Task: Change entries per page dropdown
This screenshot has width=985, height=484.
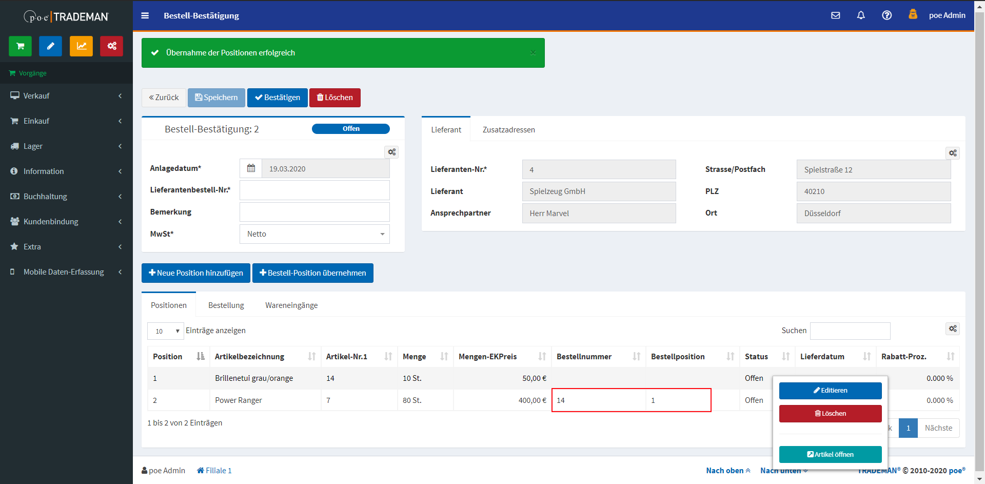Action: pos(165,331)
